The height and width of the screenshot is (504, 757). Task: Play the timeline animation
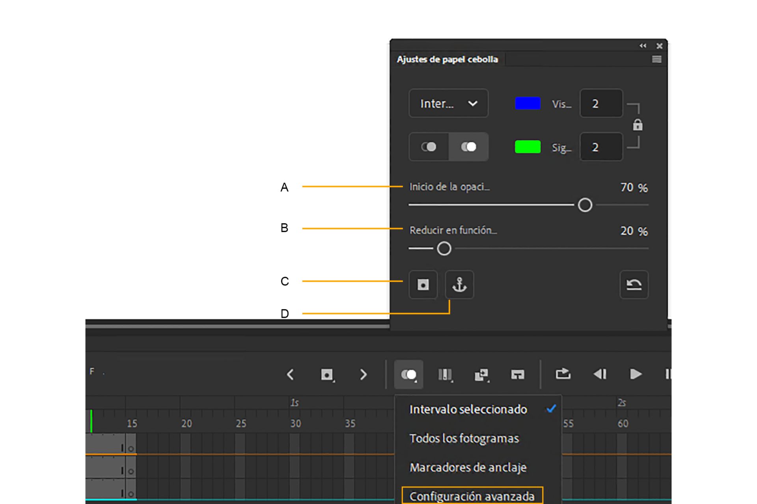point(635,374)
